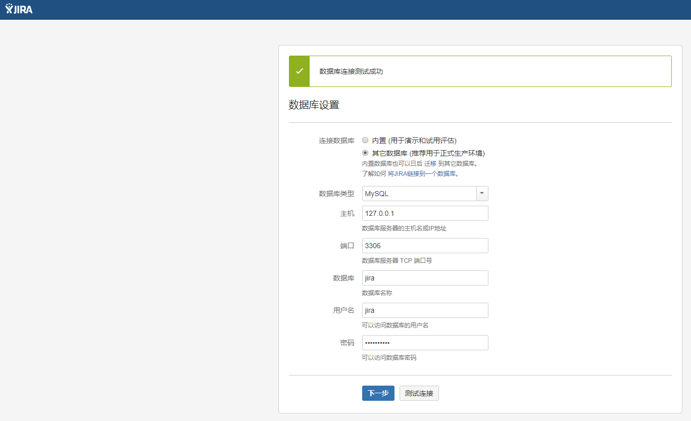This screenshot has height=421, width=691.
Task: Click the 数据库类型 label
Action: (x=336, y=194)
